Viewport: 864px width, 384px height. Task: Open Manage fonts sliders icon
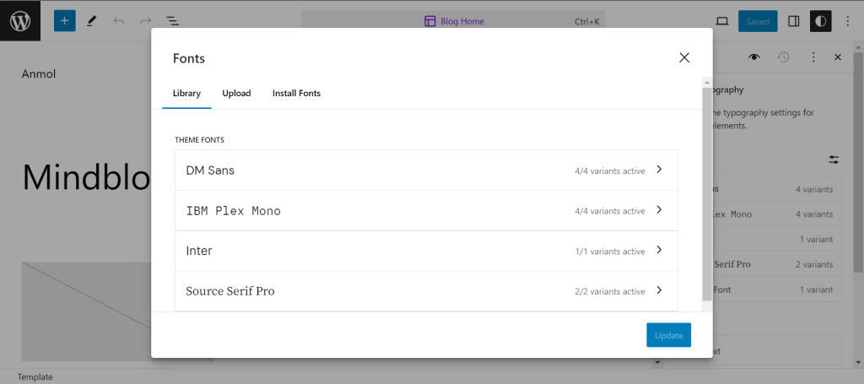(x=834, y=160)
